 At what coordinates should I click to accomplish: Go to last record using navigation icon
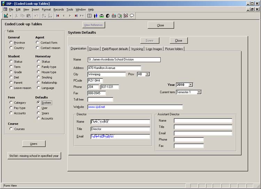pyautogui.click(x=76, y=16)
